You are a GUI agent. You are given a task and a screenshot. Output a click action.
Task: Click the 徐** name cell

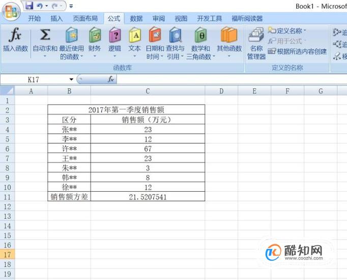69,187
